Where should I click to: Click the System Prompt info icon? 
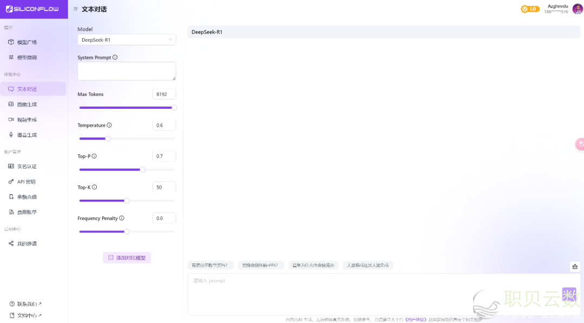(x=115, y=57)
